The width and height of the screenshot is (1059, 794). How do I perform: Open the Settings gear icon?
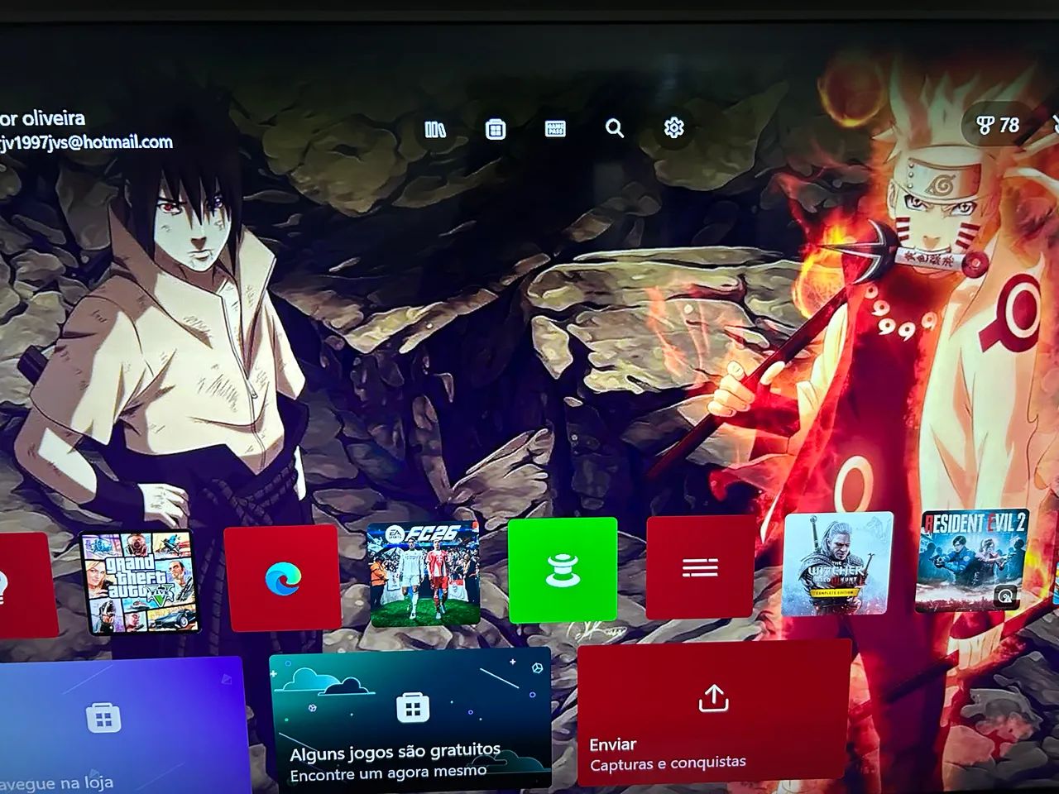(x=674, y=128)
